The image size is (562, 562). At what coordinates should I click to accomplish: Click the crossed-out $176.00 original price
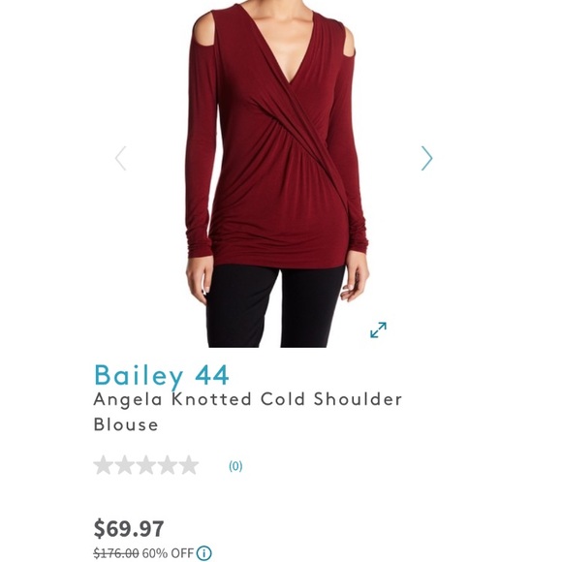tap(116, 553)
